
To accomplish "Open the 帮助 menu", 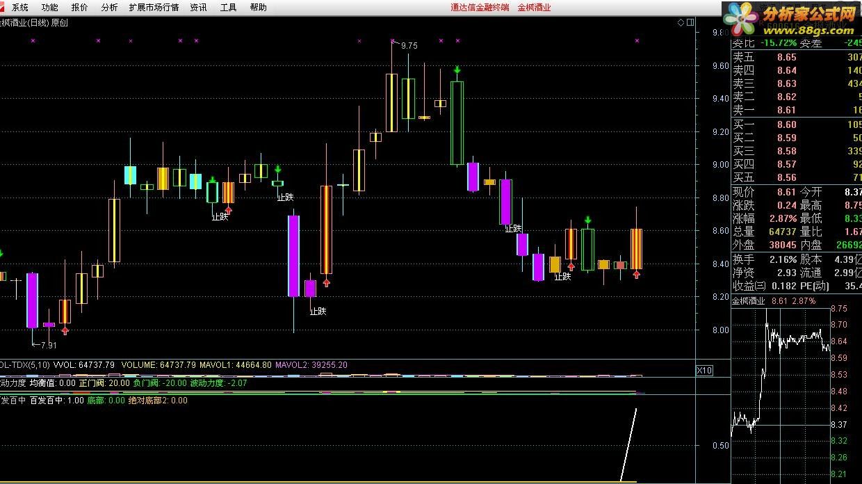I will [x=258, y=8].
